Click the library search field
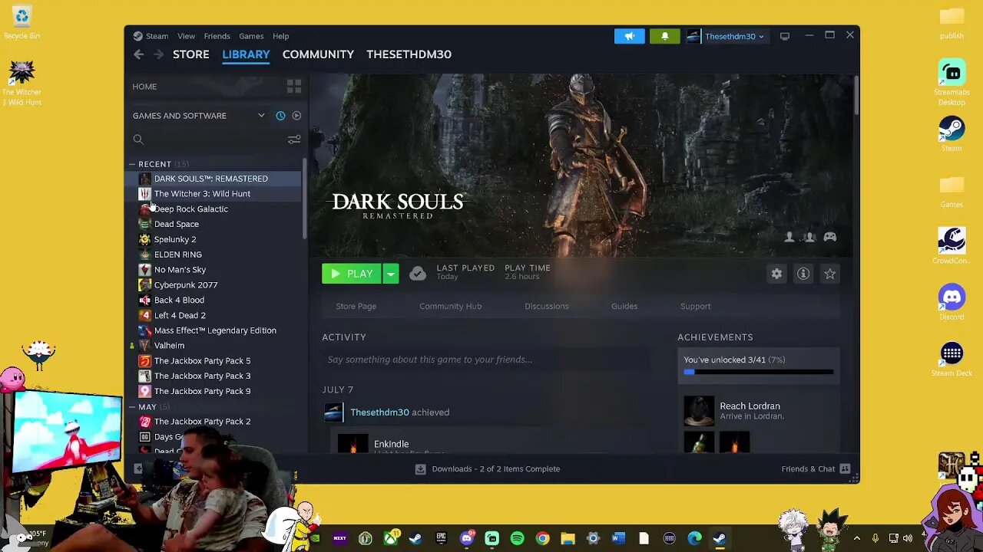The width and height of the screenshot is (983, 552). (206, 140)
